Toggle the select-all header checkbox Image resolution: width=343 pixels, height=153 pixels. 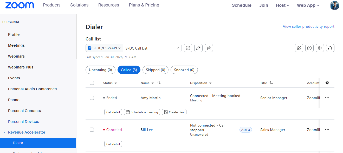(92, 83)
